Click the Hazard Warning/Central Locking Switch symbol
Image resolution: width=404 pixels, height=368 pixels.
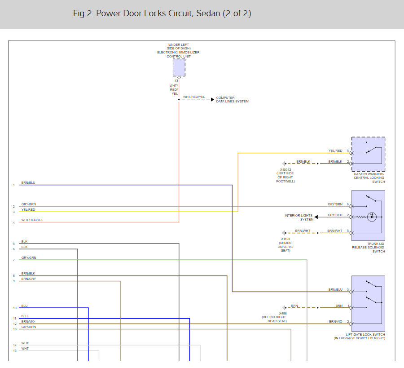click(368, 154)
